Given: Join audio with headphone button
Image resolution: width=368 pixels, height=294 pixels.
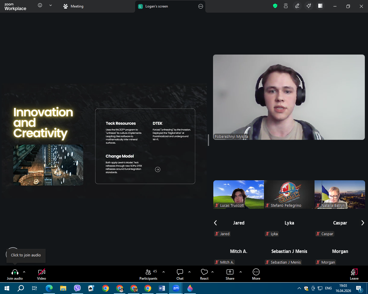Looking at the screenshot, I should click(x=15, y=274).
